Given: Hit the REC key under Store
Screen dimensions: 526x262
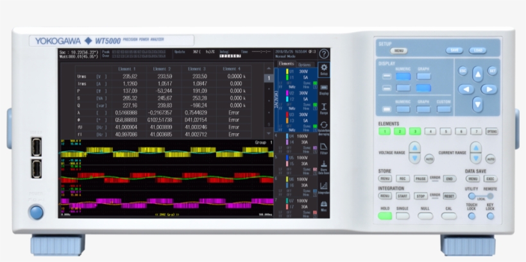Looking at the screenshot, I should (x=403, y=179).
